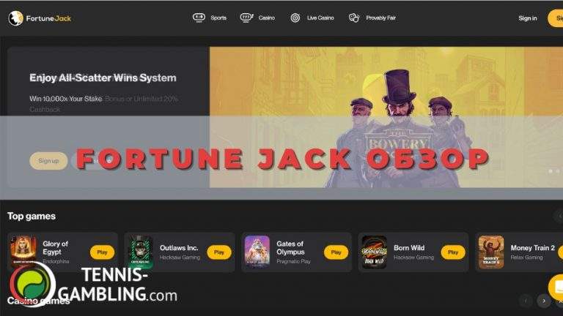Click the Enjoy All-Scatter Wins System headline
Image resolution: width=563 pixels, height=316 pixels.
(103, 78)
